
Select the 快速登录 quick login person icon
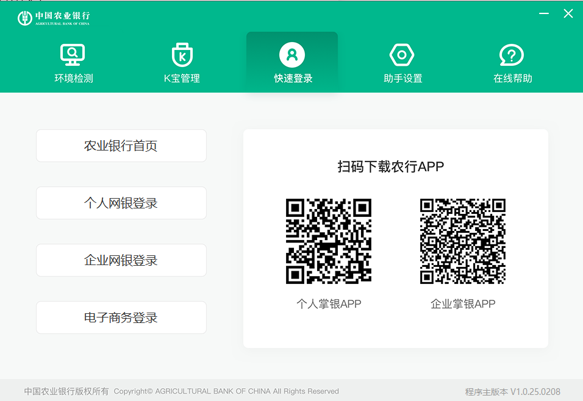click(x=291, y=54)
